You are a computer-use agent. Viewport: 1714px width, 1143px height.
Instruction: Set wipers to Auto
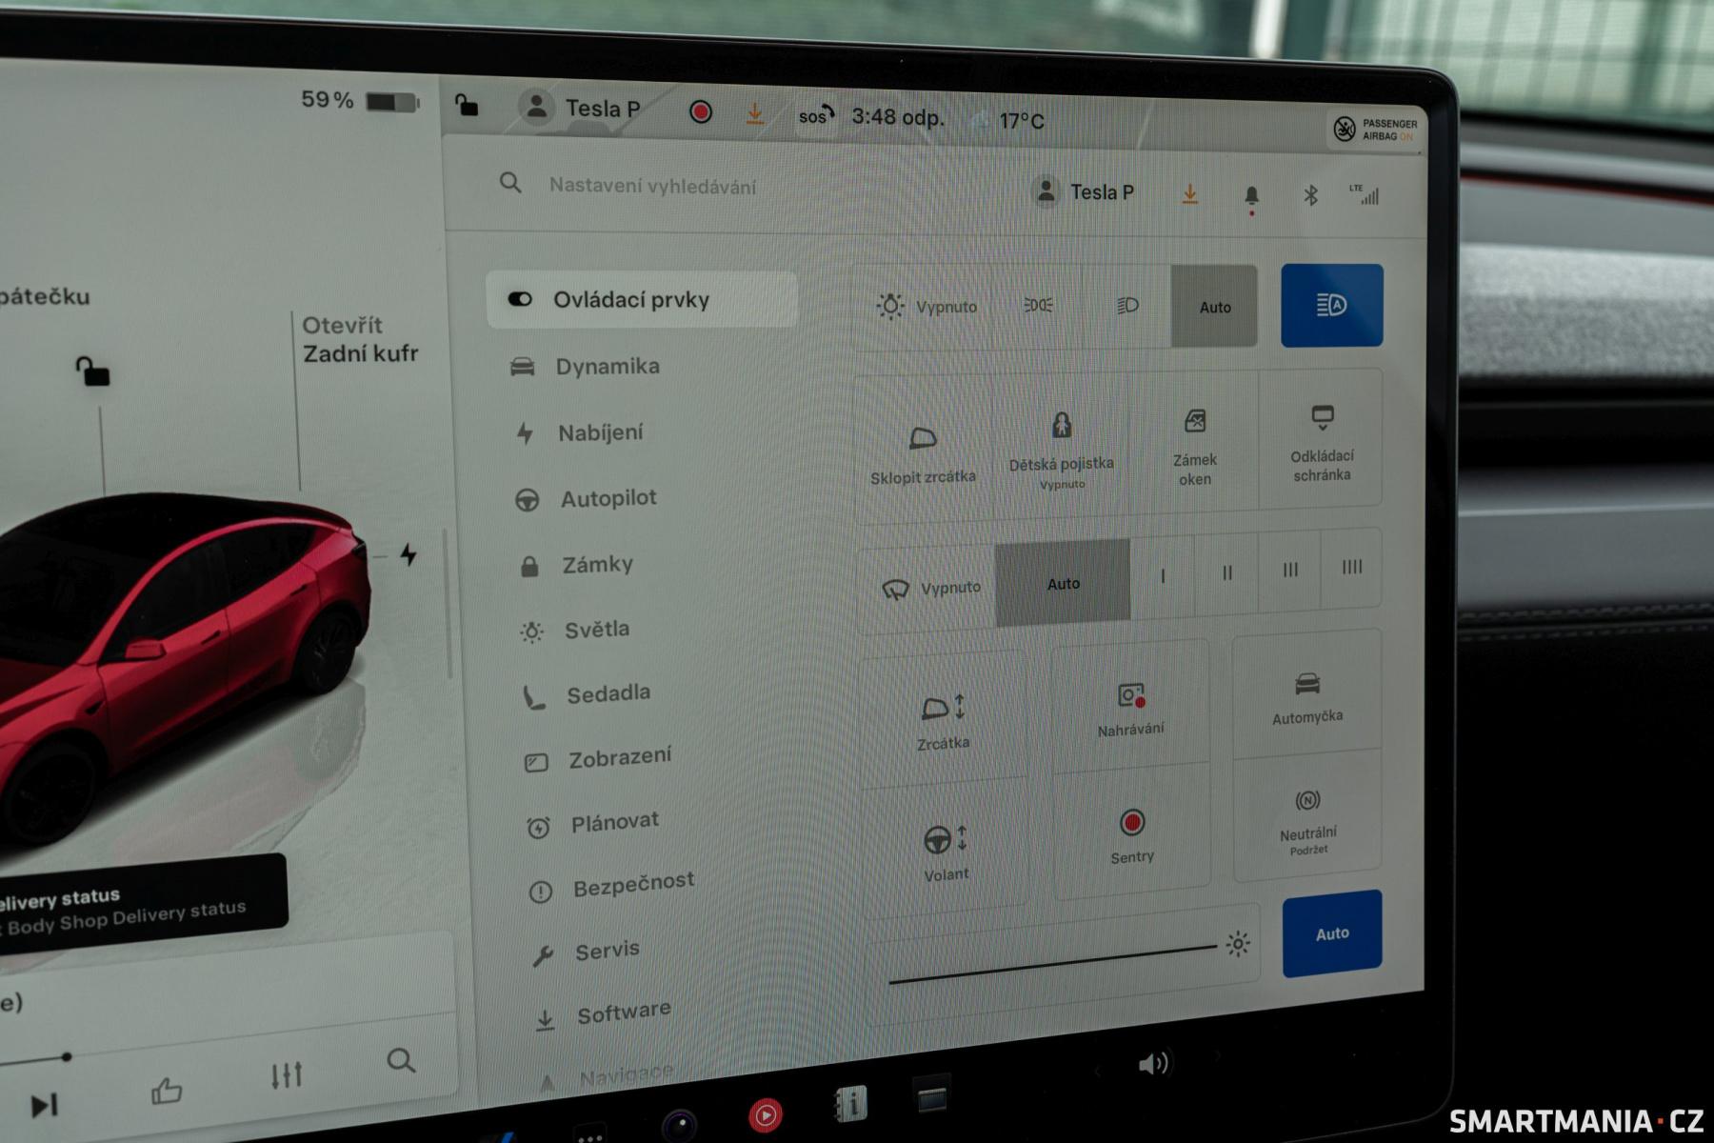1063,583
